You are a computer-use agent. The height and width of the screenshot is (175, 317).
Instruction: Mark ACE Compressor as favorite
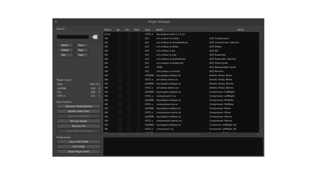(x=129, y=38)
